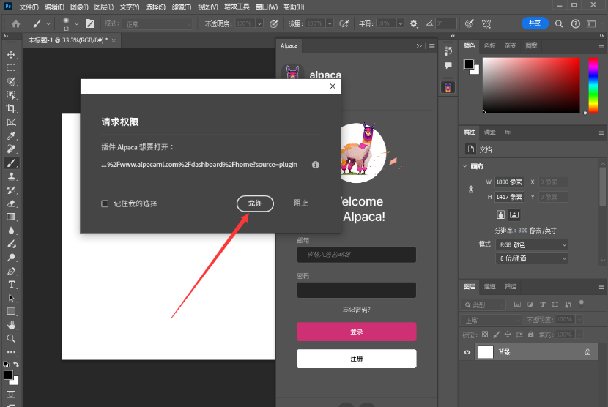The image size is (608, 407).
Task: Select the Crop tool
Action: [11, 108]
